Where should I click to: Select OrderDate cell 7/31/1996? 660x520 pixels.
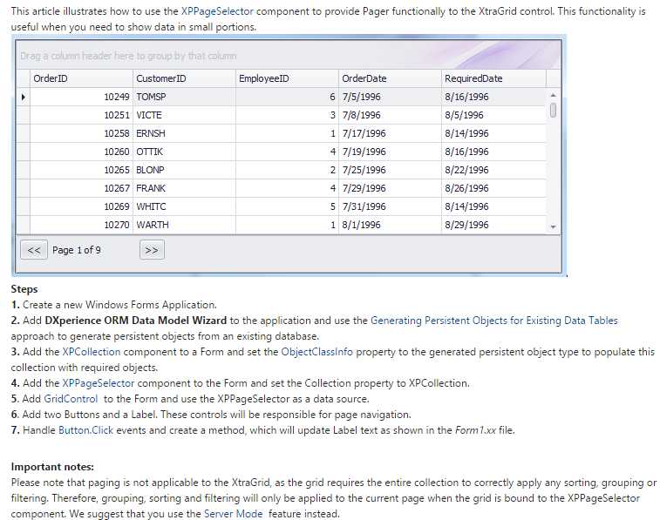[391, 206]
